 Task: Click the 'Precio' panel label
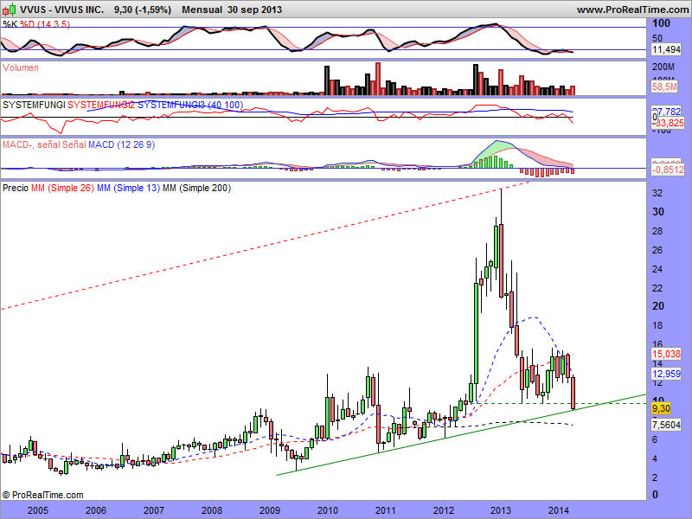coord(16,188)
